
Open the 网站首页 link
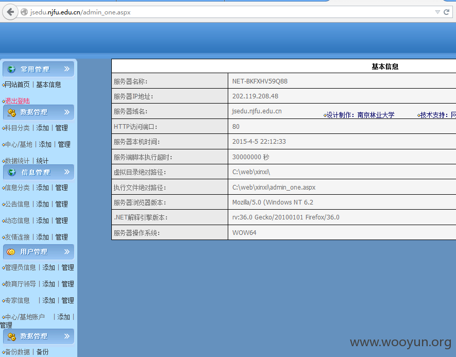(x=17, y=84)
